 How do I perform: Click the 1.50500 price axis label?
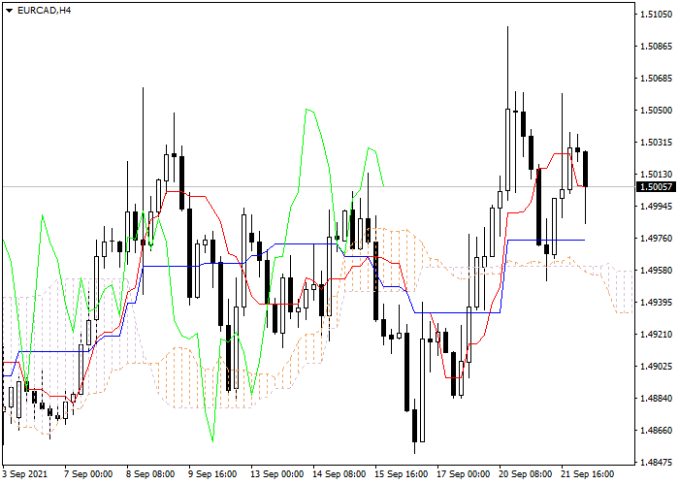coord(656,111)
